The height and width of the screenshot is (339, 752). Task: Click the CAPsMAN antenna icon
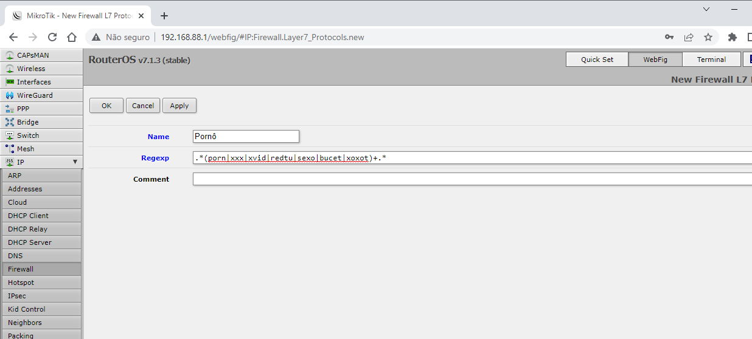[10, 55]
